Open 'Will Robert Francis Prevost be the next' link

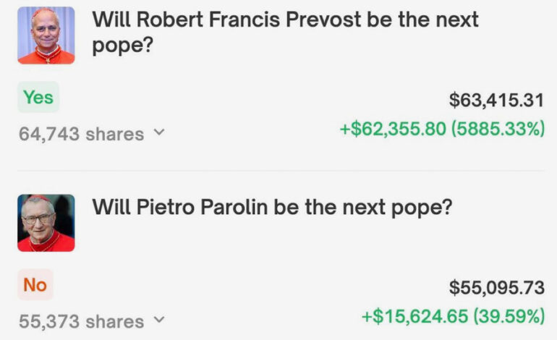point(285,20)
